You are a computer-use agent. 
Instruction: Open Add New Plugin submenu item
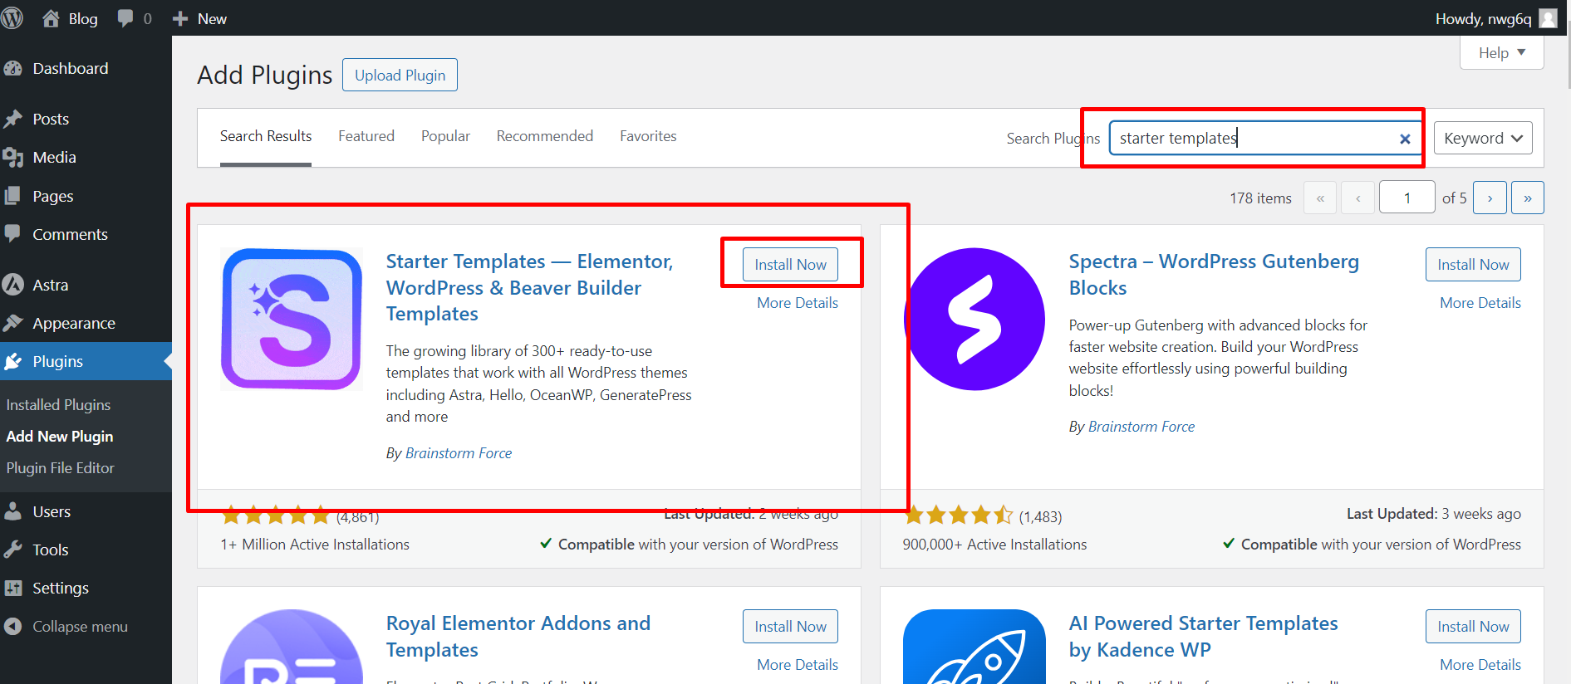pyautogui.click(x=60, y=437)
